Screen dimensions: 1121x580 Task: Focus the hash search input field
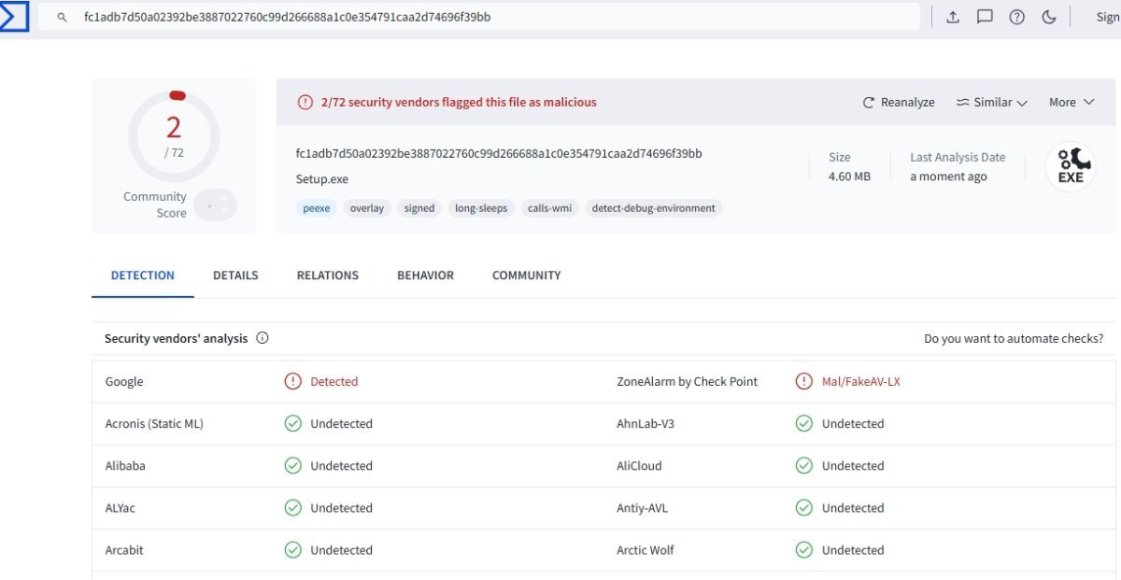point(480,17)
